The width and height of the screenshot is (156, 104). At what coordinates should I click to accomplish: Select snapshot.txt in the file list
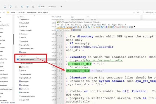[x=25, y=100]
